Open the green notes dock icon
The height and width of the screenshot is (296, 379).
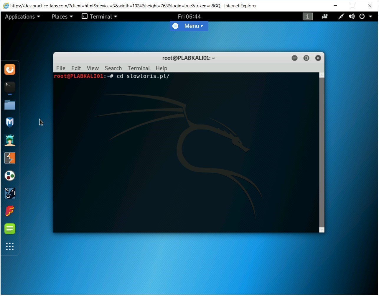(10, 229)
